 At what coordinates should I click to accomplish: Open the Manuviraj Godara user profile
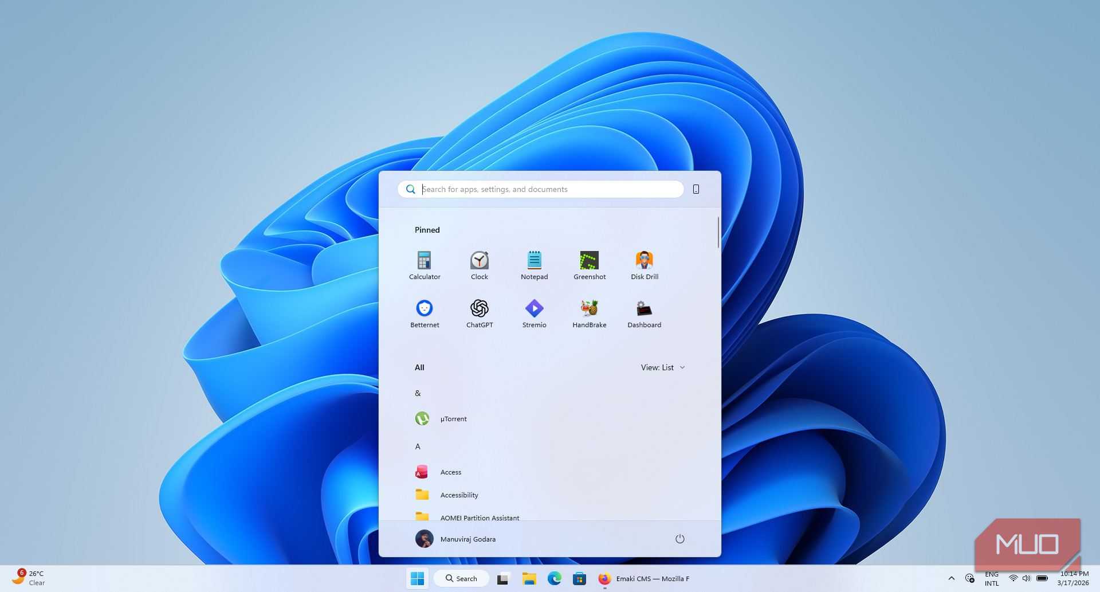pyautogui.click(x=456, y=539)
